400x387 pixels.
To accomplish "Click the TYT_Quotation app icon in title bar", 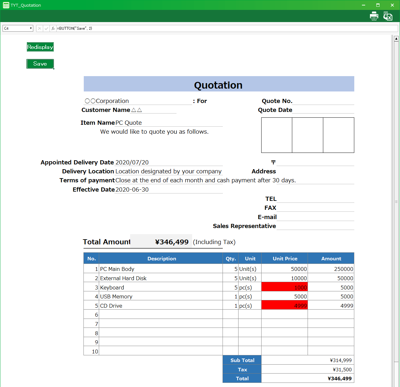I will [6, 5].
